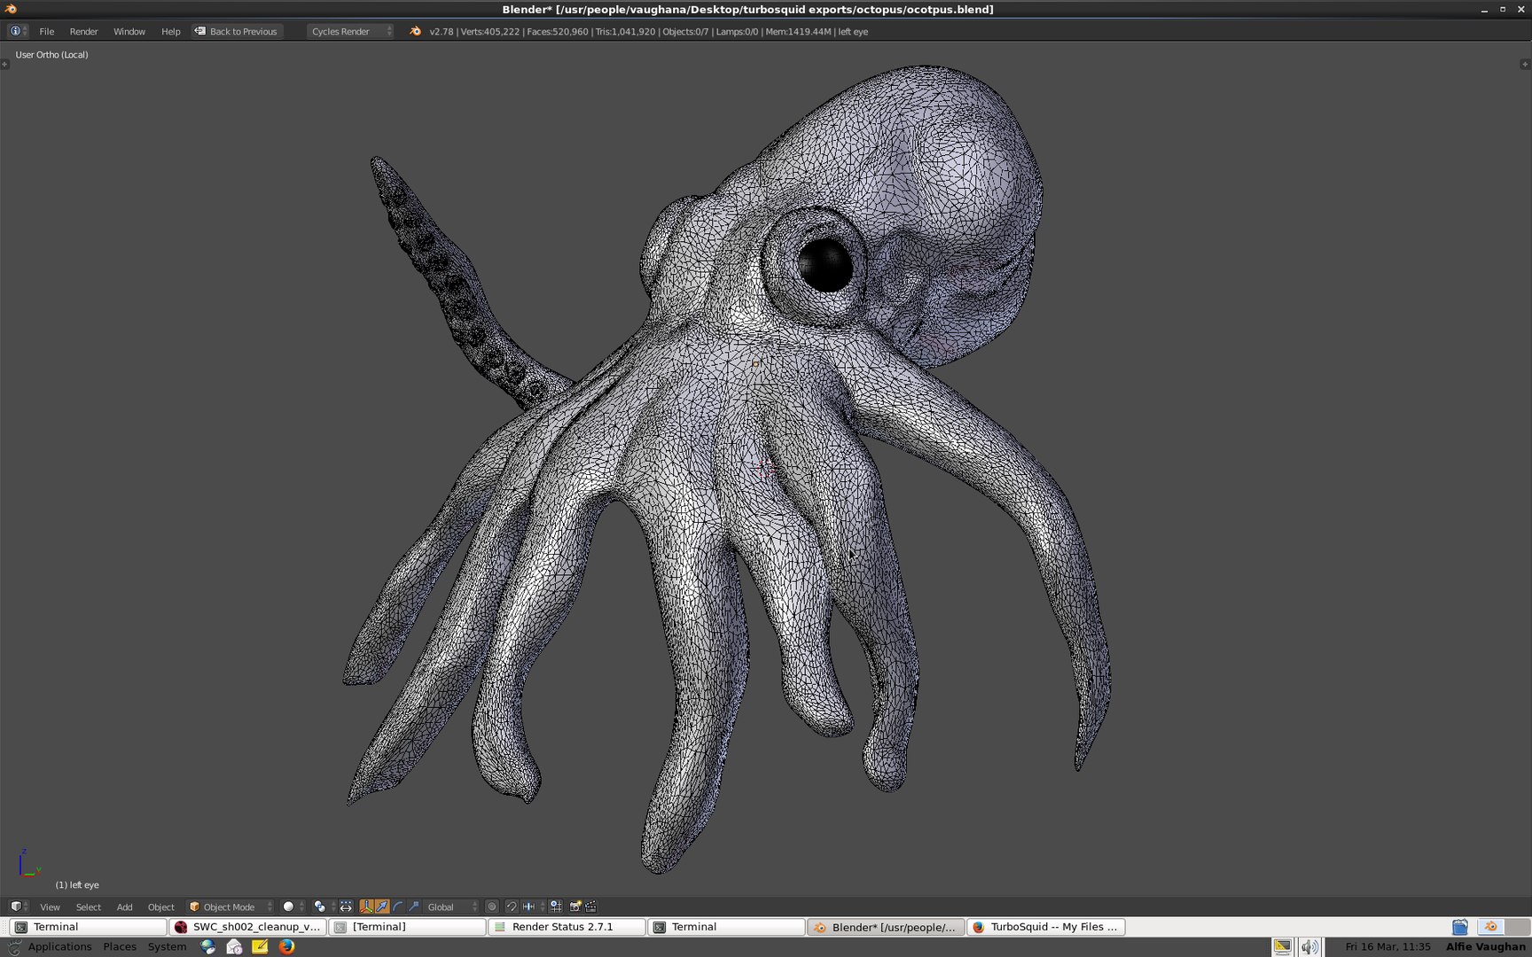Open the 3D View's Object menu

(160, 906)
